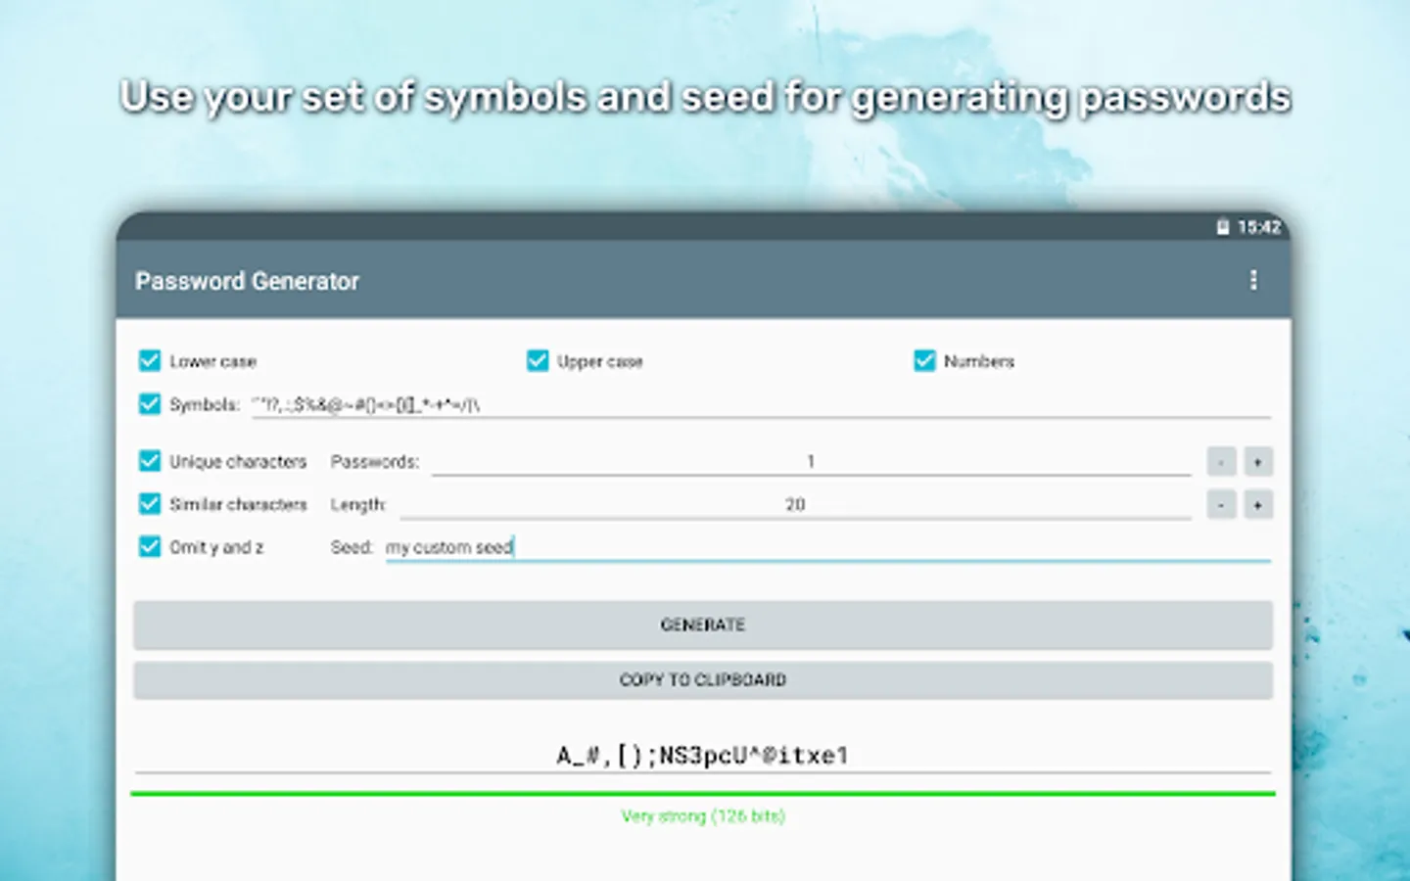Toggle the Similar characters checkbox
The height and width of the screenshot is (881, 1410).
150,504
